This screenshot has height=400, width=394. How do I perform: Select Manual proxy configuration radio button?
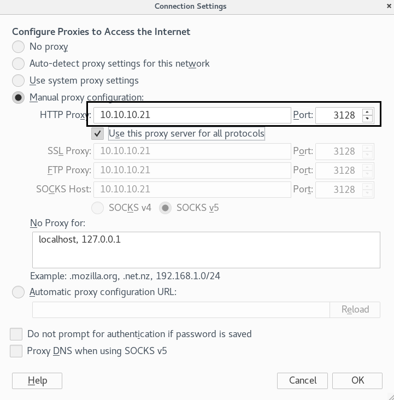coord(19,97)
